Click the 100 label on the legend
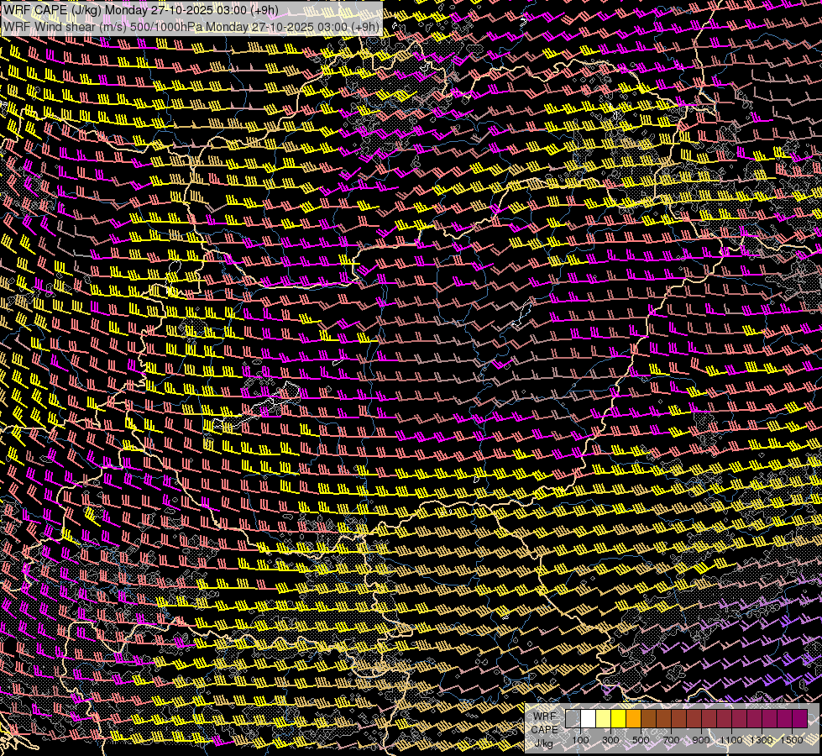The height and width of the screenshot is (756, 822). 580,740
